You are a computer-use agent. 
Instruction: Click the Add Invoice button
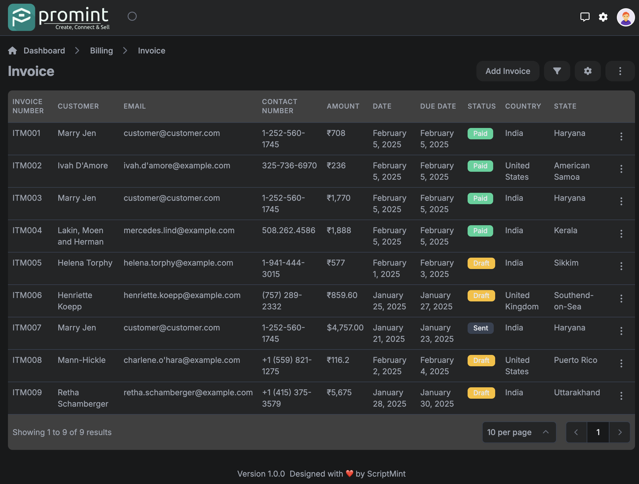click(x=508, y=71)
